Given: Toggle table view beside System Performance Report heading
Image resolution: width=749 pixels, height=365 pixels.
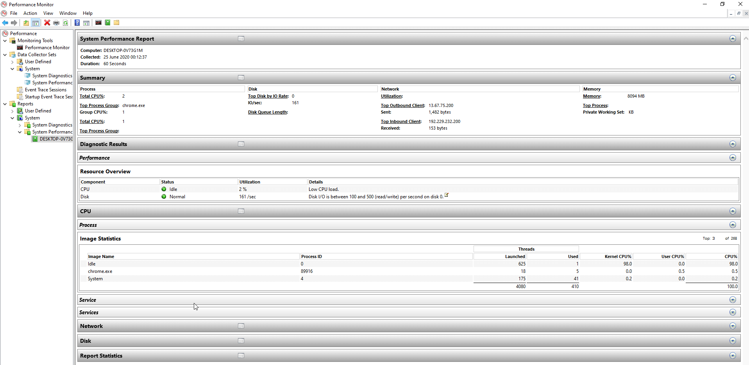Looking at the screenshot, I should (x=241, y=38).
